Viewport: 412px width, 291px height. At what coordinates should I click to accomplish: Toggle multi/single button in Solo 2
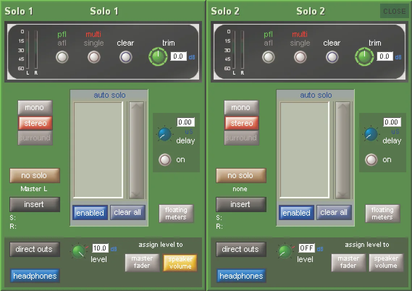pos(300,57)
